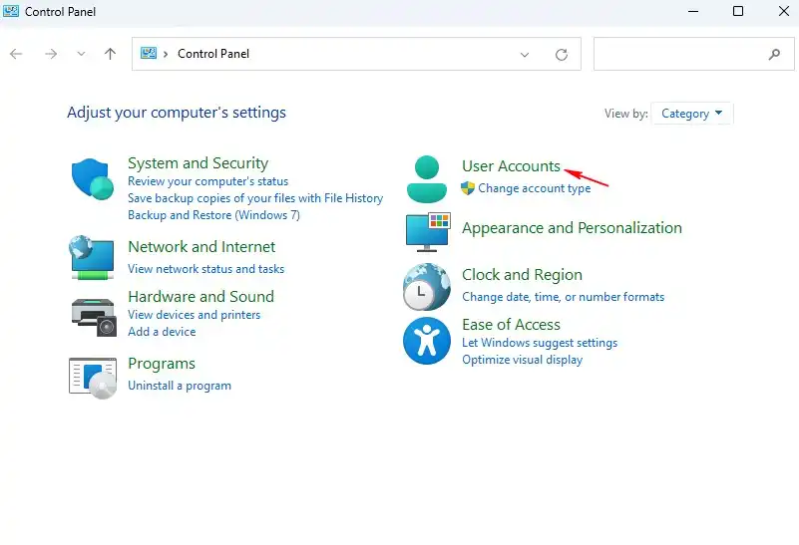Open the Clock and Region globe icon
This screenshot has height=545, width=799.
pyautogui.click(x=427, y=287)
